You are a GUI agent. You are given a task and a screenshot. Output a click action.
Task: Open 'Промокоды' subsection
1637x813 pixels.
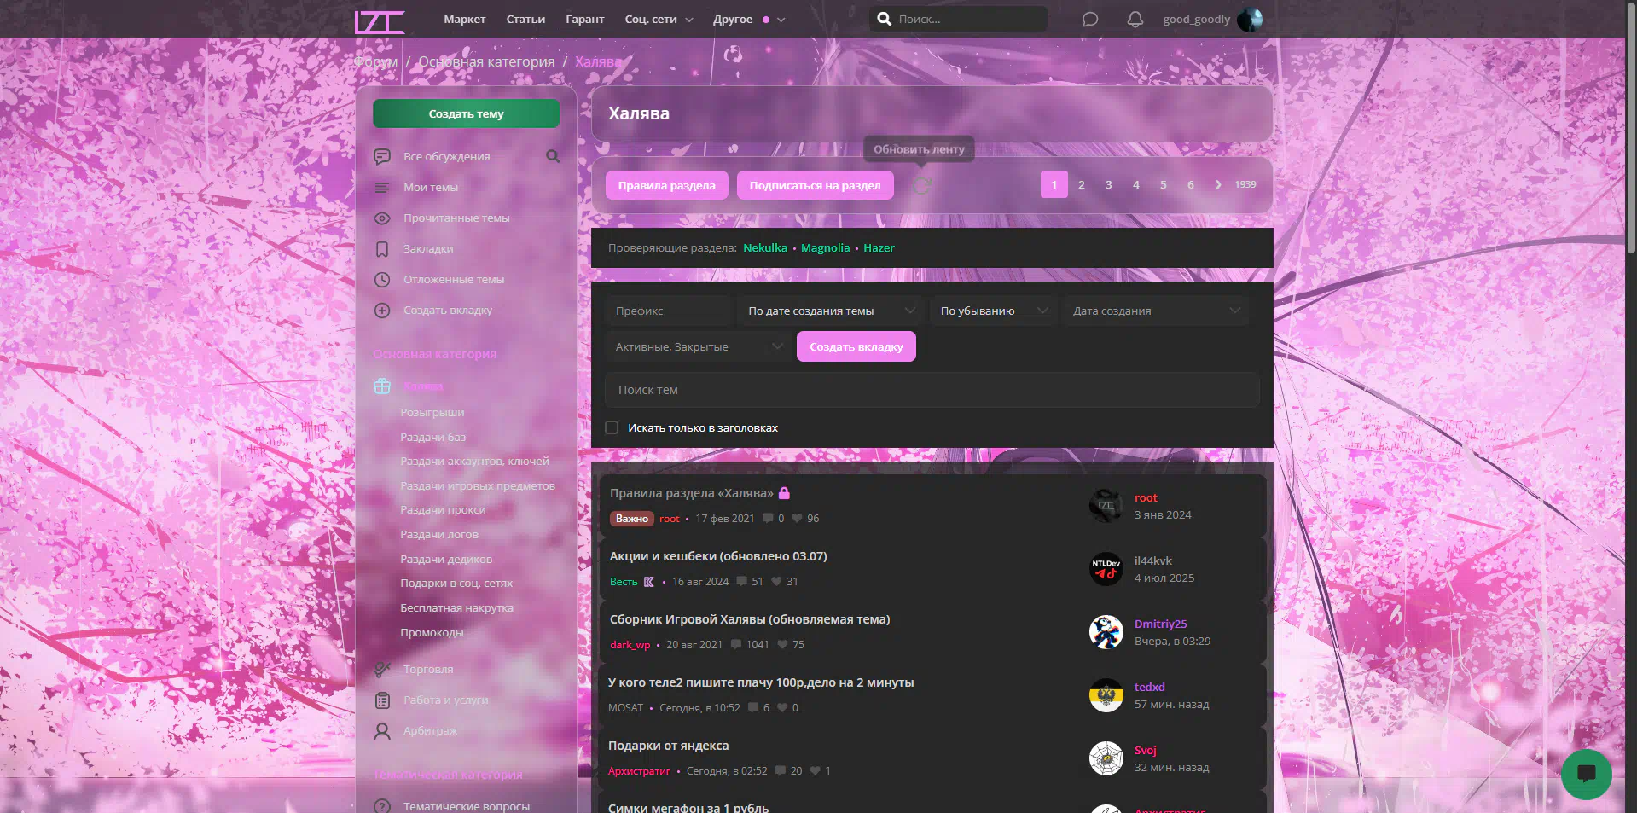[x=432, y=632]
